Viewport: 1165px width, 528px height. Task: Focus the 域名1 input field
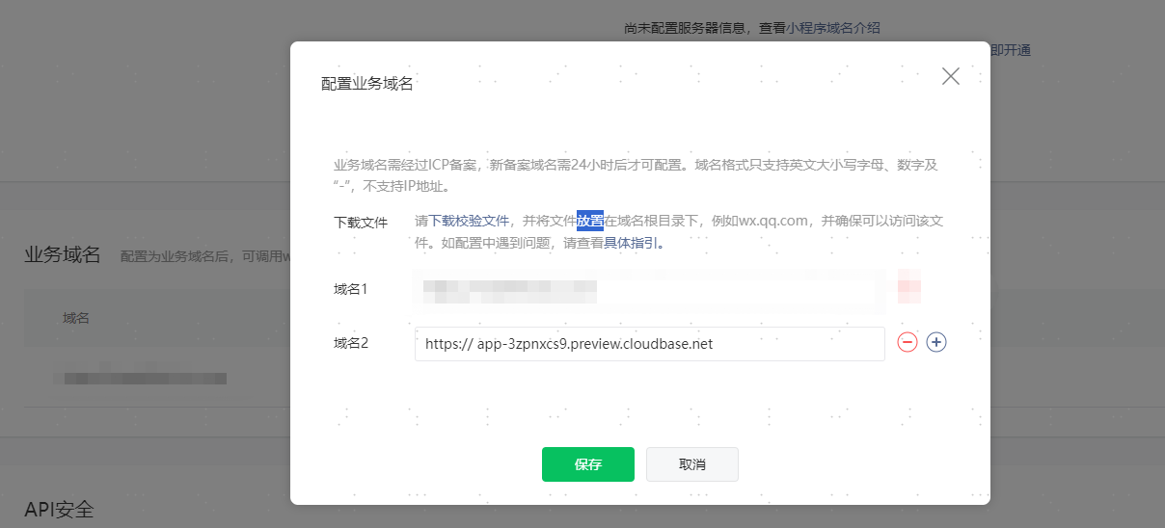coord(650,289)
